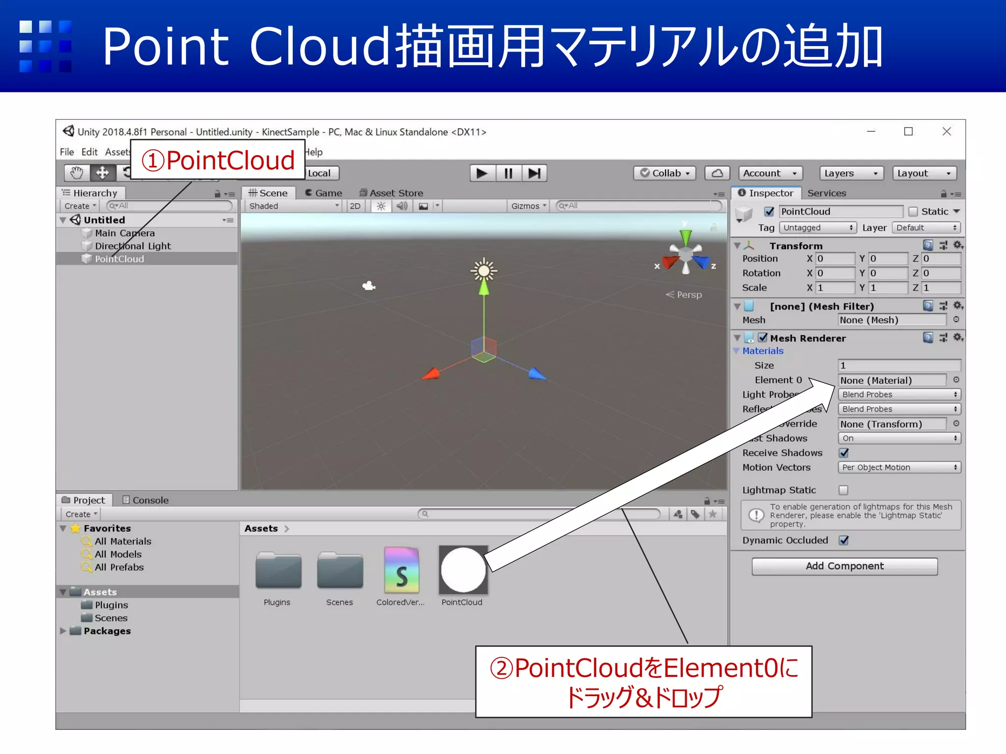Open the Untagged Tag dropdown
The height and width of the screenshot is (754, 1006).
point(818,228)
